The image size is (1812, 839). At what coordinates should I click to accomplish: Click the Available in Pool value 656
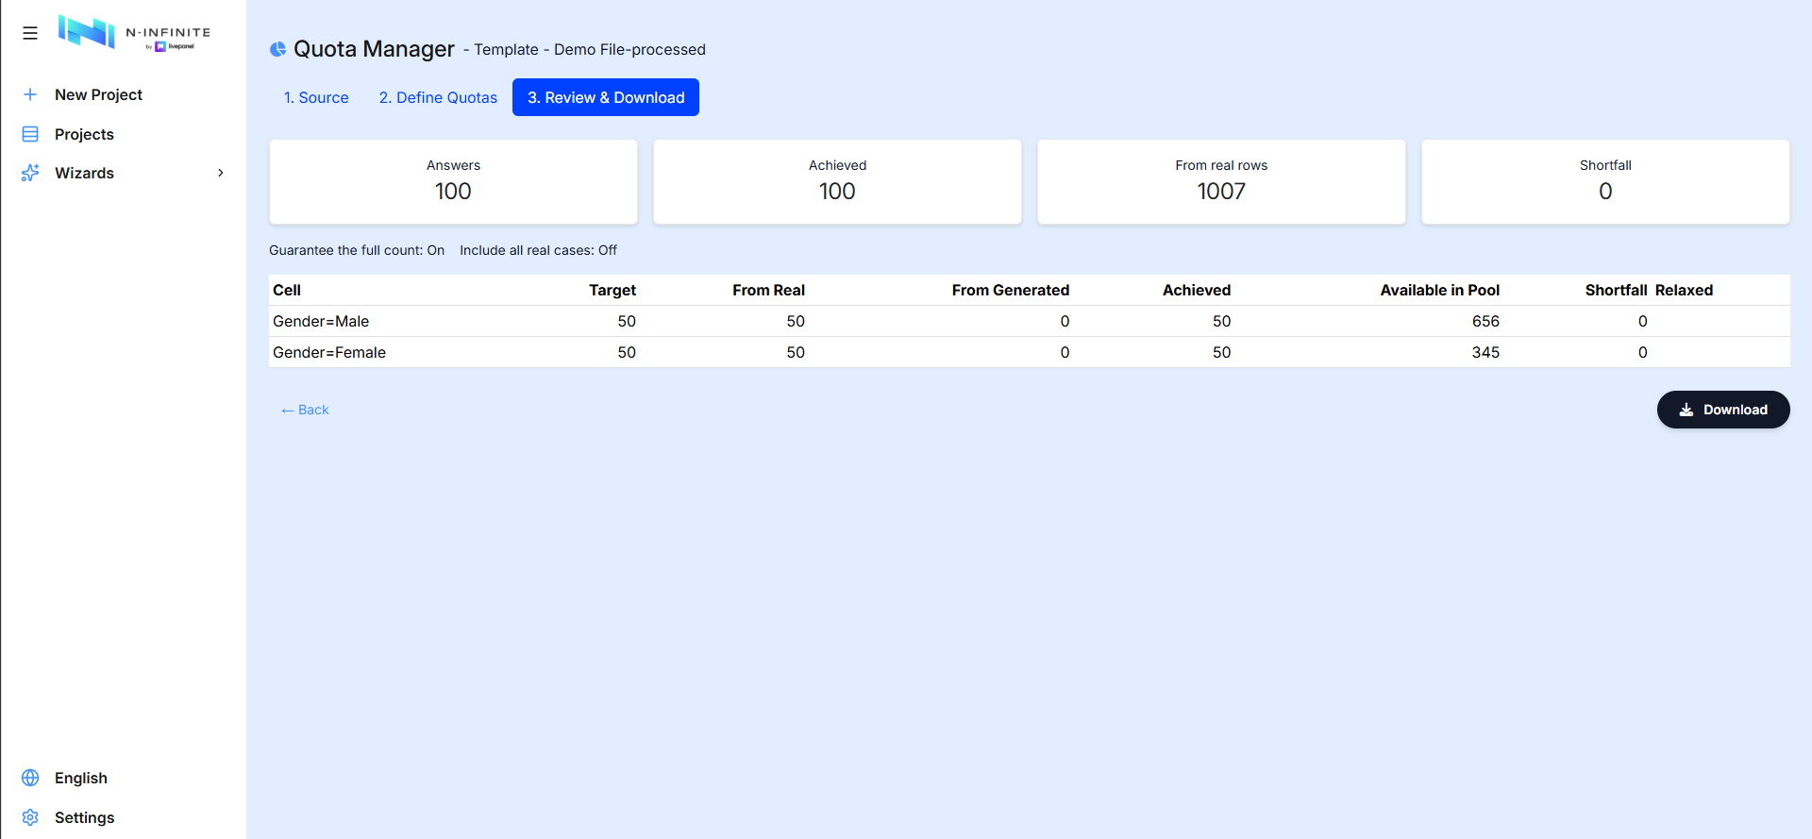coord(1485,321)
